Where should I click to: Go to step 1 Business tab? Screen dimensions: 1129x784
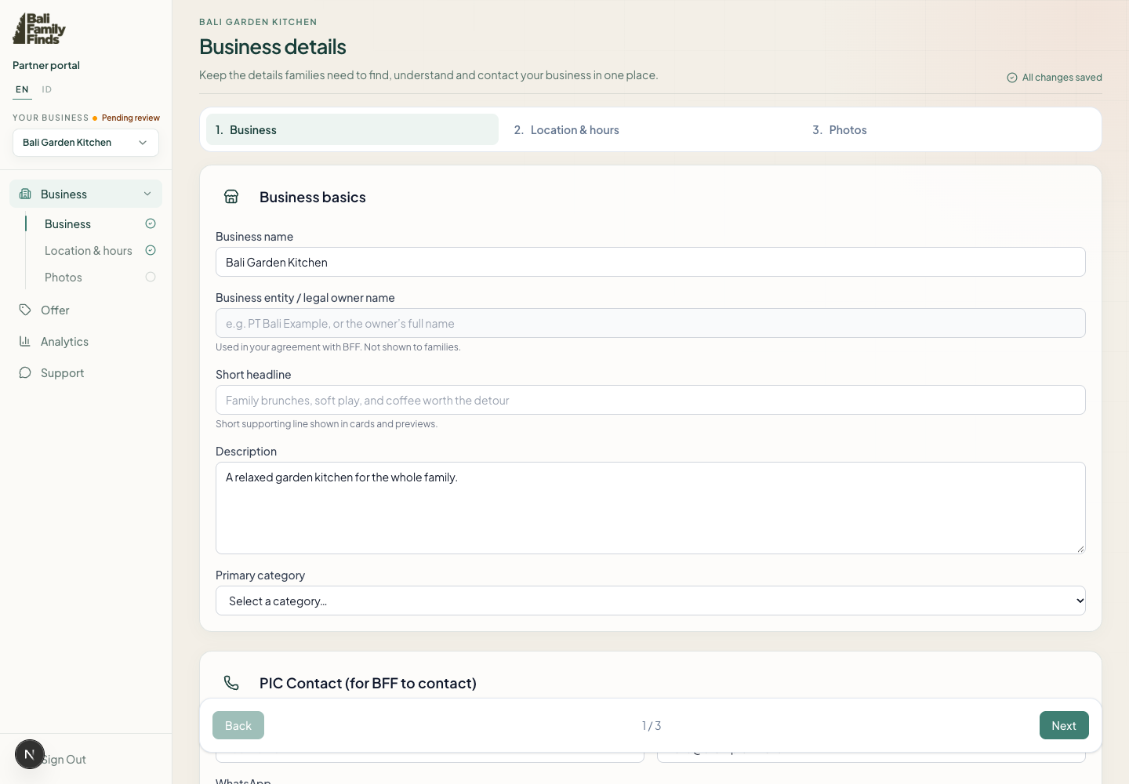coord(352,129)
